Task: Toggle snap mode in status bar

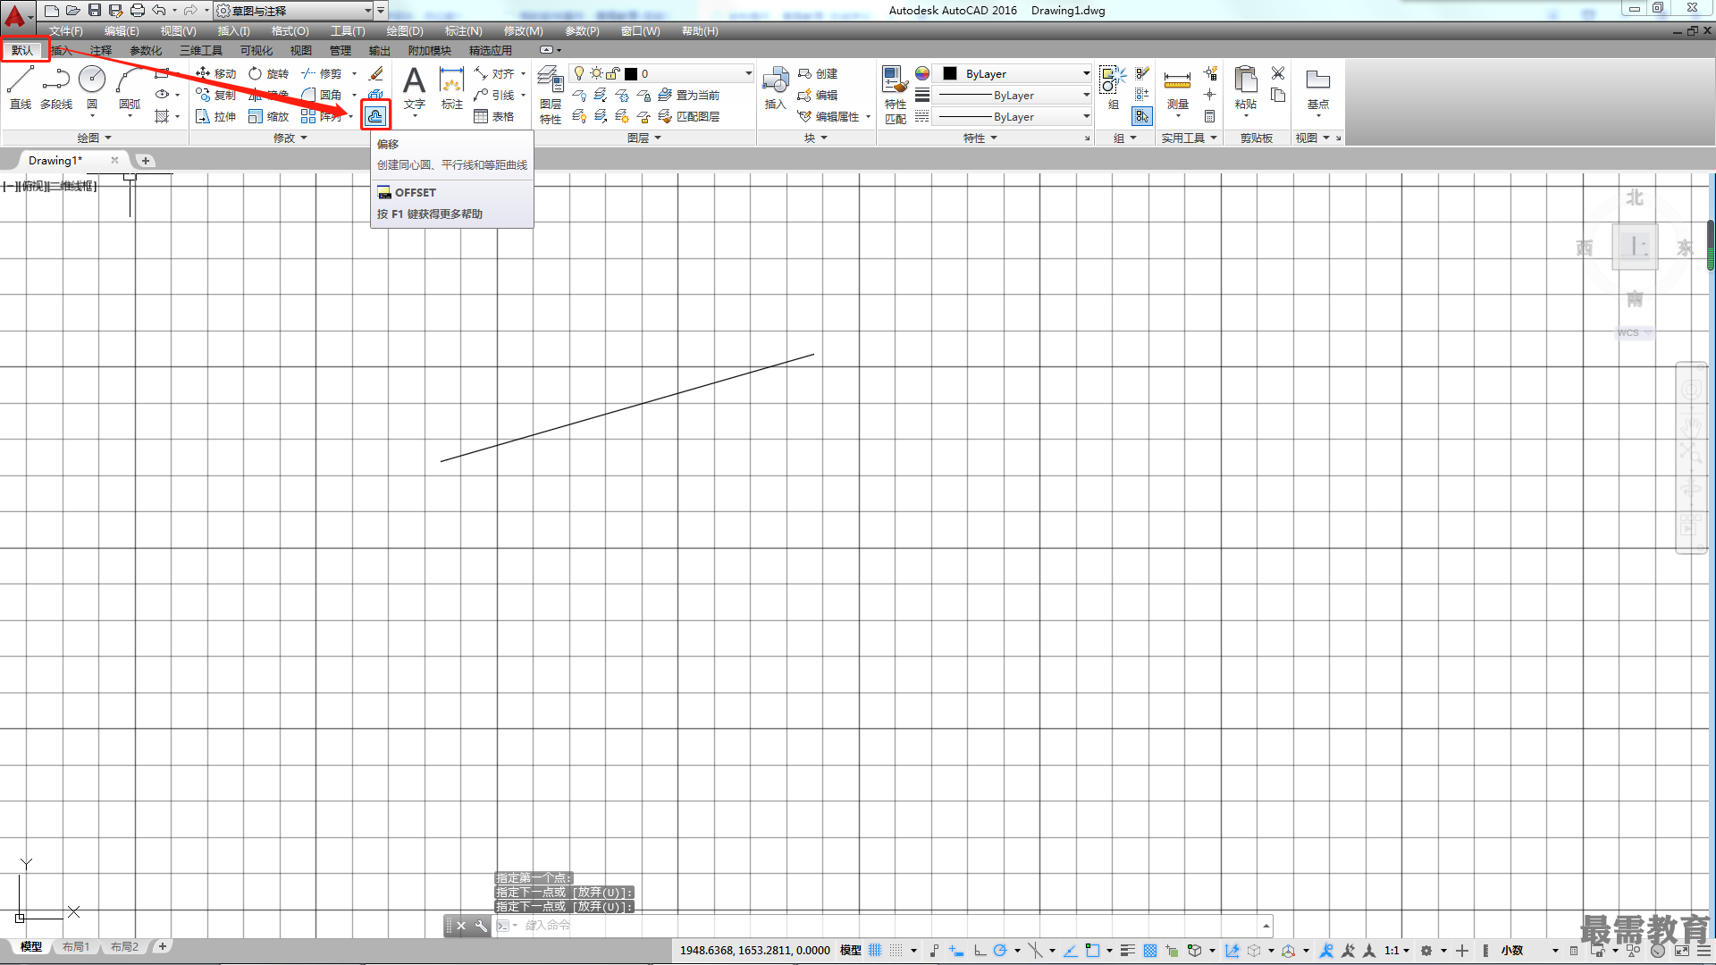Action: [896, 951]
